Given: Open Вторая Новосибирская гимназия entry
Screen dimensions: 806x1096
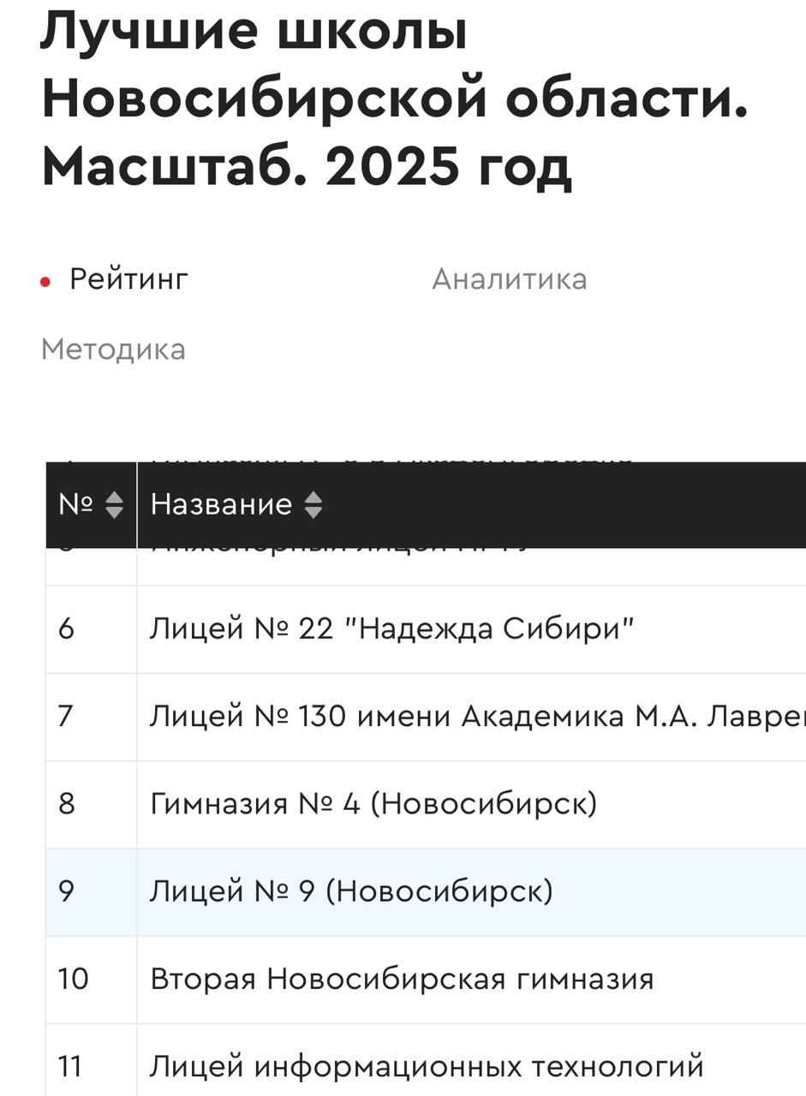Looking at the screenshot, I should [402, 980].
